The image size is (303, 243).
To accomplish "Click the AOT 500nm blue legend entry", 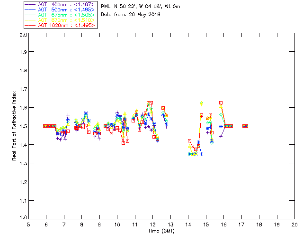I will coord(60,9).
